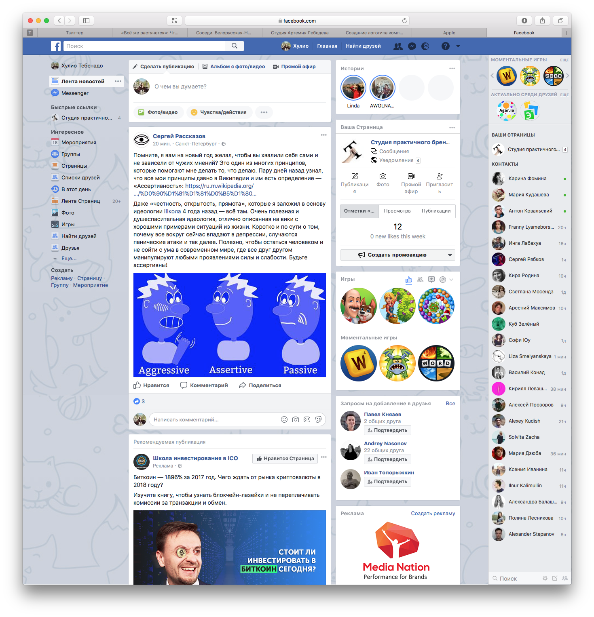Click the Facebook logo icon
Viewport: 594px width, 617px height.
tap(56, 46)
